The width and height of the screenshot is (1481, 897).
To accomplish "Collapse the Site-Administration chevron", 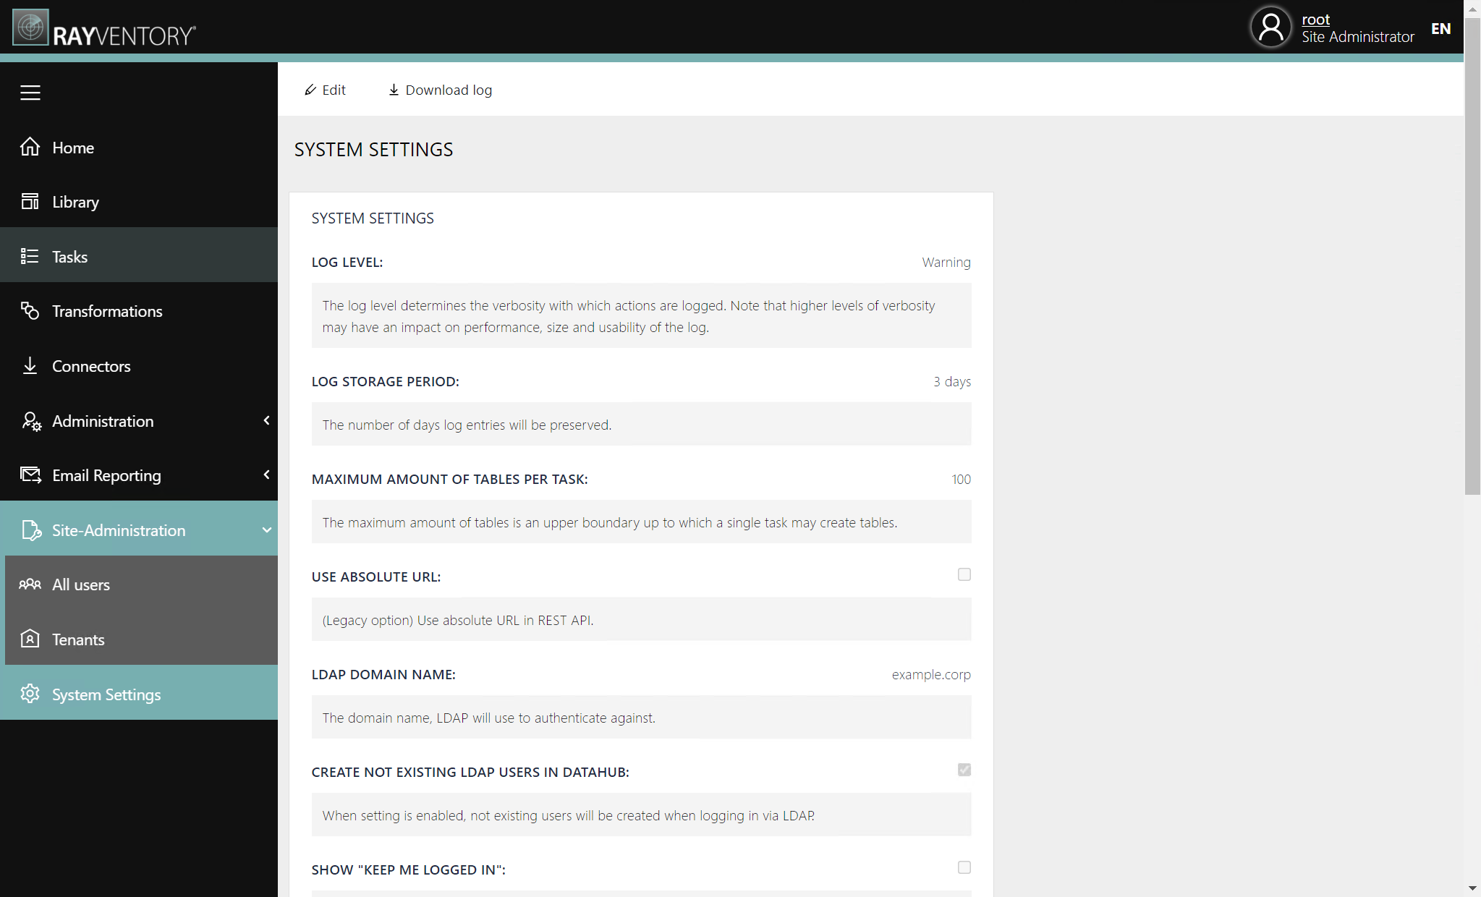I will tap(266, 530).
